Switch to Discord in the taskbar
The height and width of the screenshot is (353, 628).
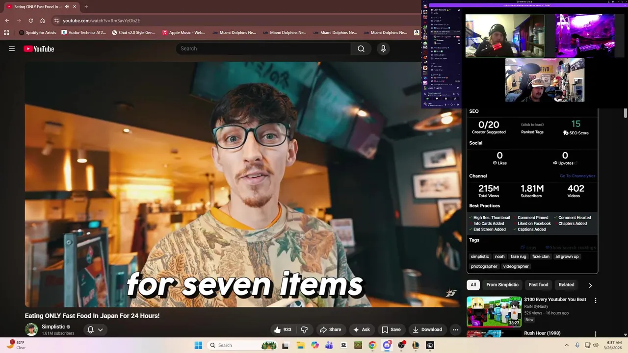(x=387, y=345)
